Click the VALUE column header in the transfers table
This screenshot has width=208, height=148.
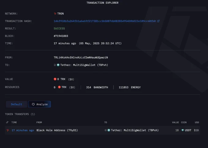coord(175,122)
